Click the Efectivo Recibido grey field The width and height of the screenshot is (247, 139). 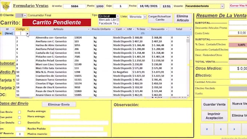(x=238, y=89)
